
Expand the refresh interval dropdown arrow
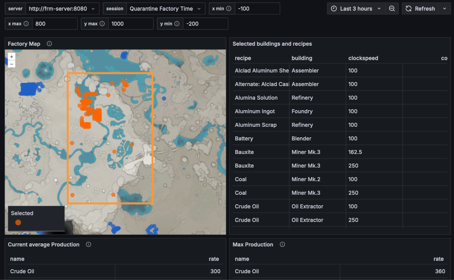coord(444,9)
